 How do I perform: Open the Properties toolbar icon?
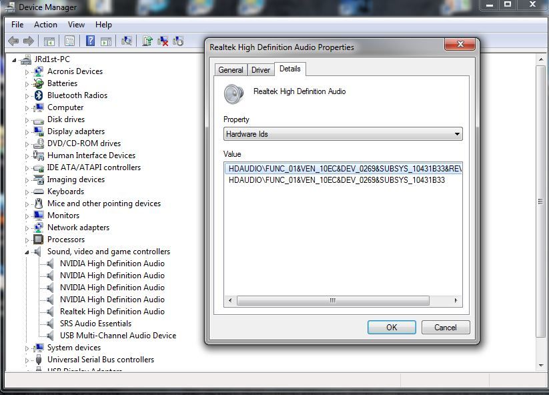[69, 41]
